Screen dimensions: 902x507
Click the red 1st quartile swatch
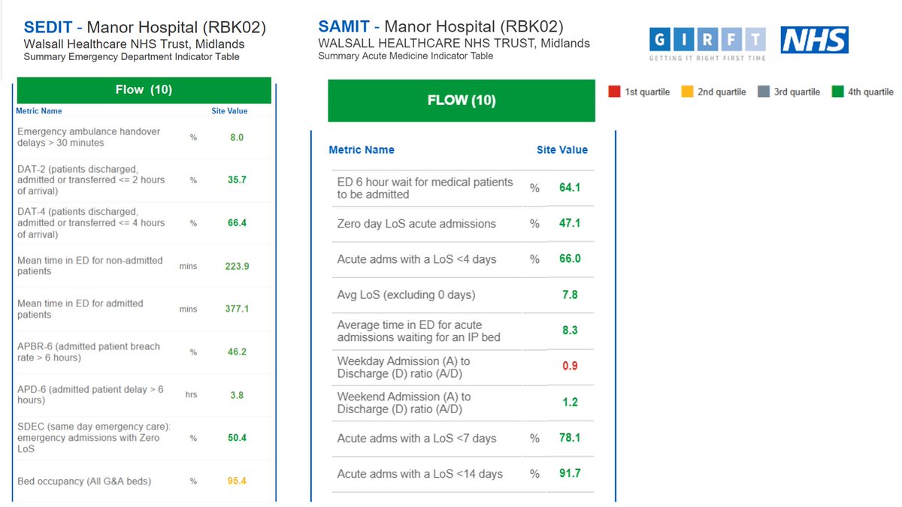614,92
